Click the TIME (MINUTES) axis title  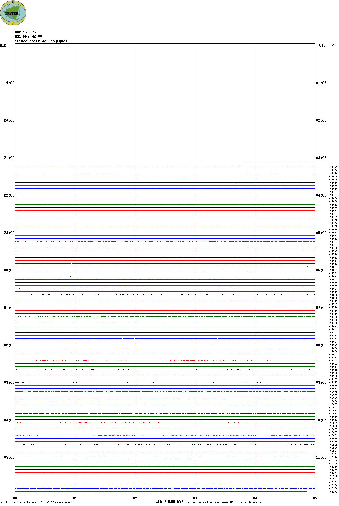click(x=169, y=502)
